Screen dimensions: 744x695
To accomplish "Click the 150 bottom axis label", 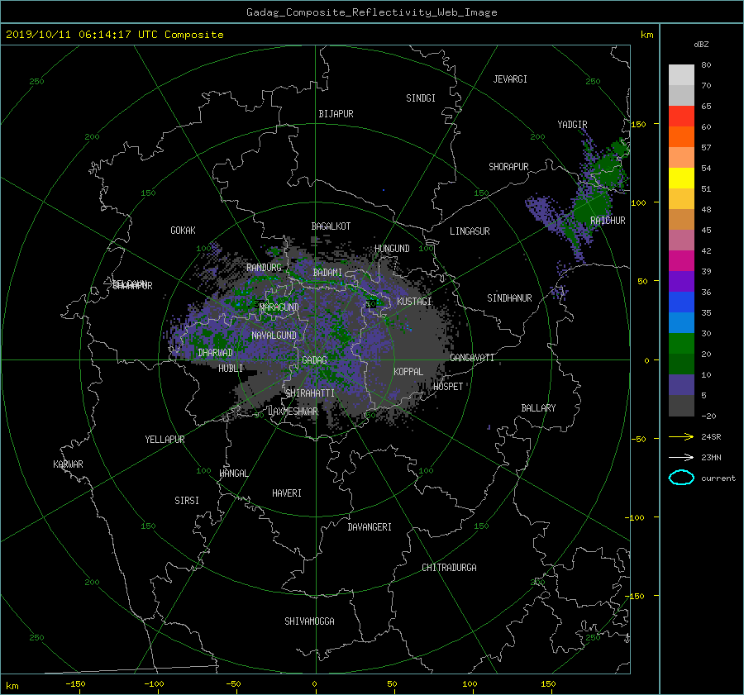I will click(548, 684).
